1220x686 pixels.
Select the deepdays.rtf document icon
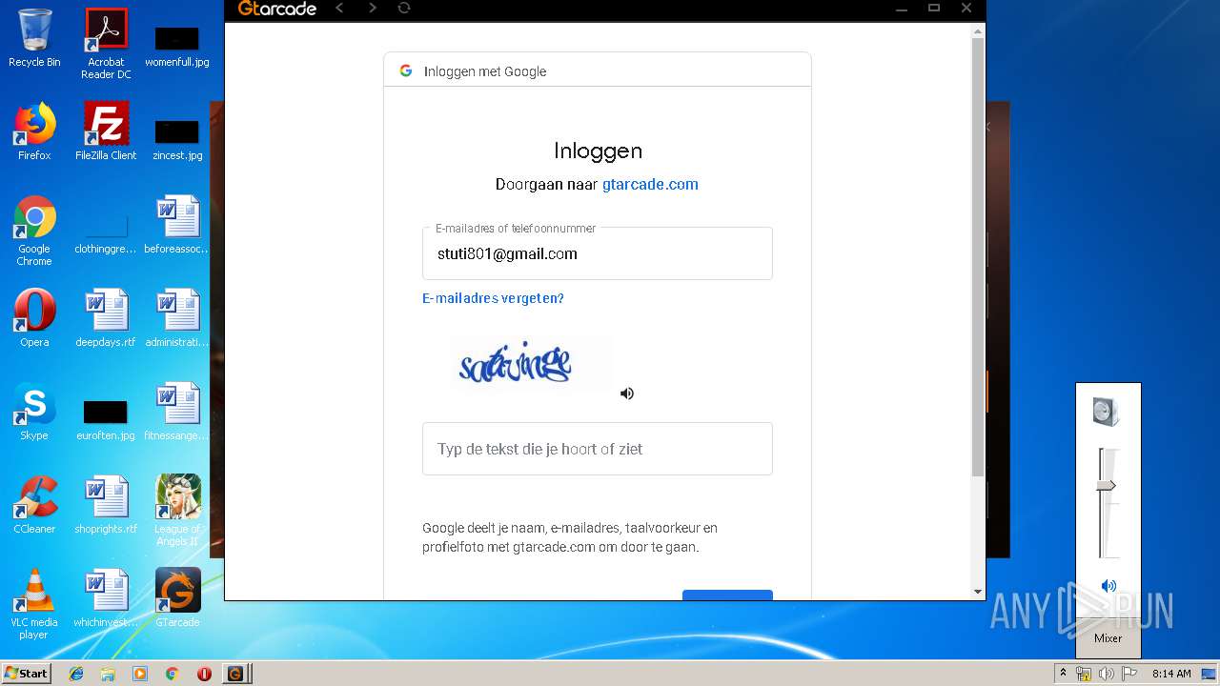(x=106, y=318)
